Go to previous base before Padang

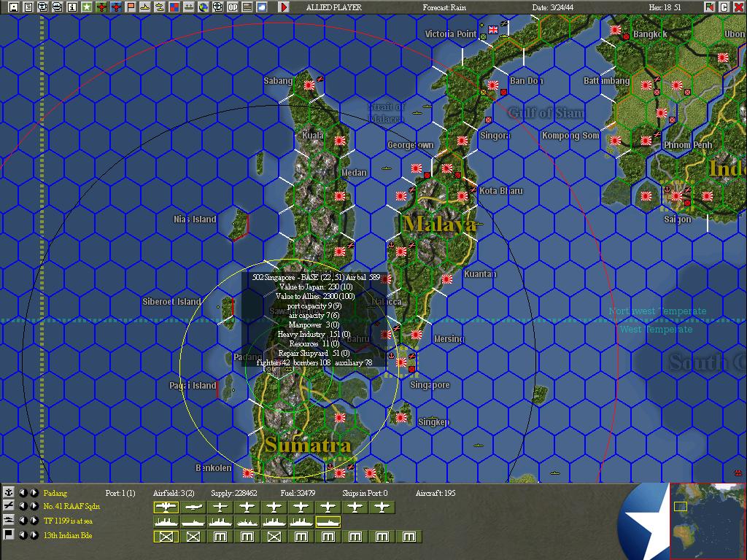[x=23, y=492]
